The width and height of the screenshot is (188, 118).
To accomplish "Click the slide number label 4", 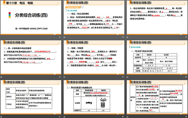I will tap(60, 77).
